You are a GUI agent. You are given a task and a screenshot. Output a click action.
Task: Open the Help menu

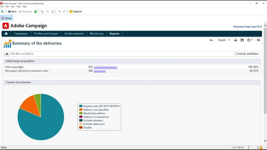pos(25,6)
